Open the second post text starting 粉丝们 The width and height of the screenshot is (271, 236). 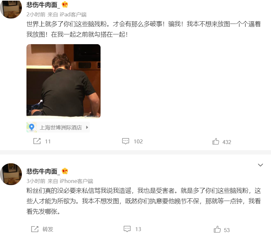coord(144,201)
